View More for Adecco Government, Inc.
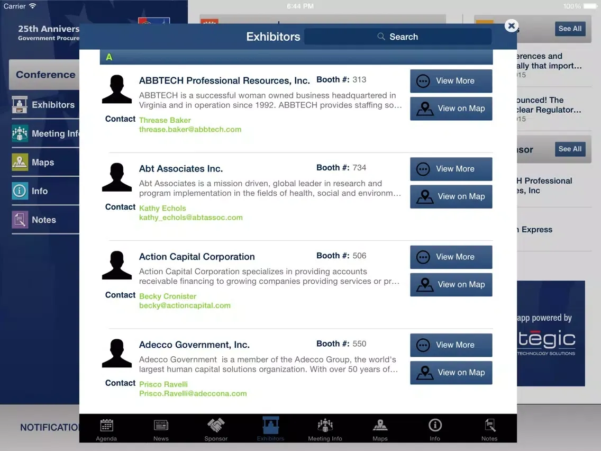This screenshot has height=451, width=601. pyautogui.click(x=451, y=345)
